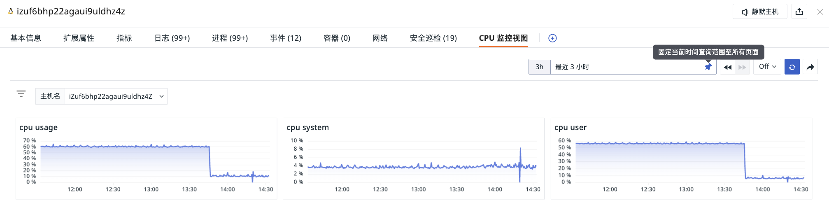Click the fast-forward time range button
The width and height of the screenshot is (829, 205).
pos(742,67)
